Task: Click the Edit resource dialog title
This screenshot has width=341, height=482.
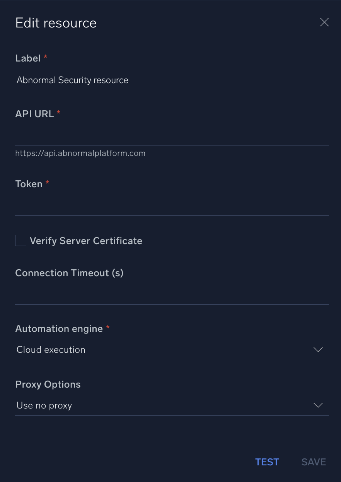Action: [x=56, y=23]
